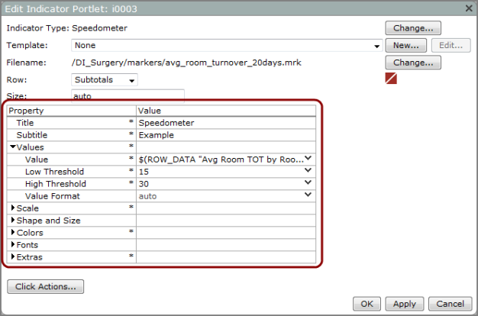Click the Value column header
The height and width of the screenshot is (316, 478).
[x=226, y=111]
